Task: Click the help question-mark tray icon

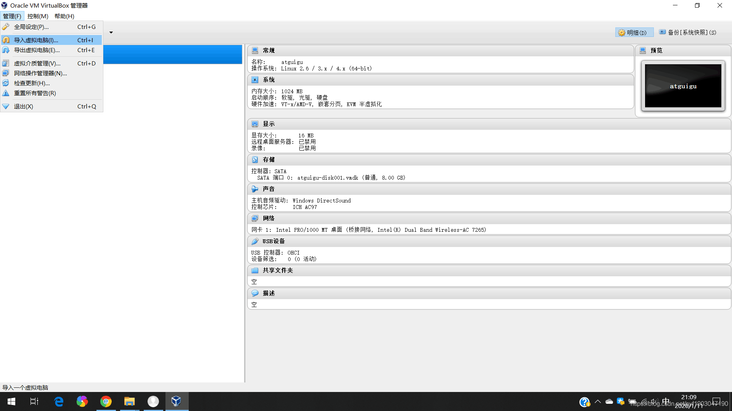Action: (584, 402)
